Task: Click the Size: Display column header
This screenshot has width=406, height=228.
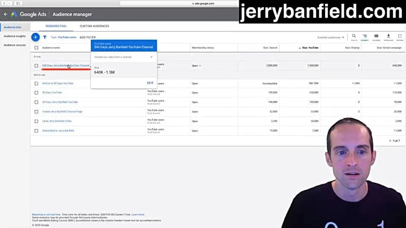Action: [x=352, y=48]
